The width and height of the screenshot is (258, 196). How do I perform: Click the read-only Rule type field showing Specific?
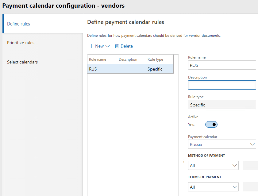click(222, 105)
